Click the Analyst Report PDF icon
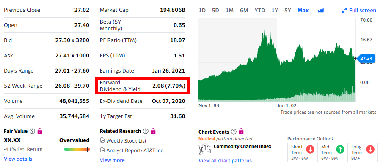Screen dimensions: 383x167 pyautogui.click(x=102, y=150)
